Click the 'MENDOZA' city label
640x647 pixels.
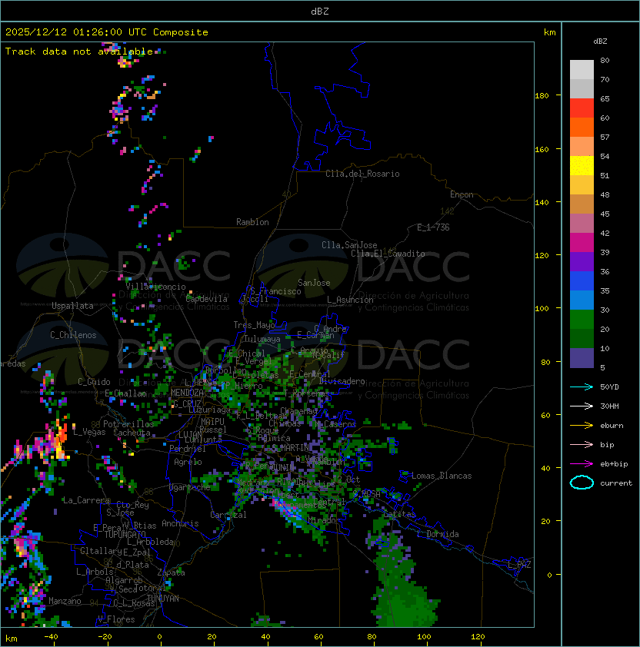[187, 393]
